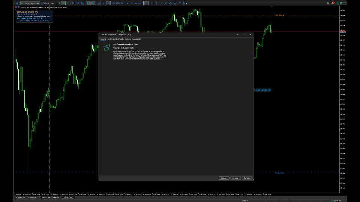
Task: Click the search magnifier icon top right
Action: point(328,3)
